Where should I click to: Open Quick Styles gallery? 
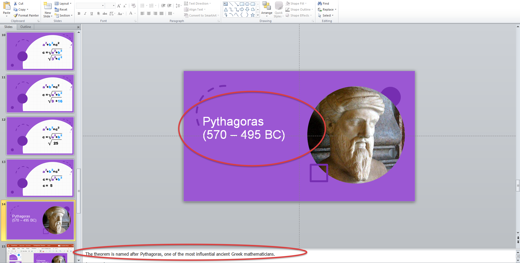[279, 9]
